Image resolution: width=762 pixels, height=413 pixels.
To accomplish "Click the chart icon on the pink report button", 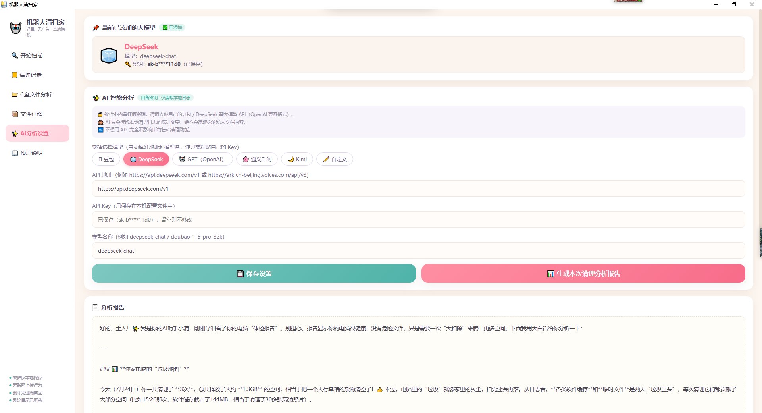I will [550, 274].
